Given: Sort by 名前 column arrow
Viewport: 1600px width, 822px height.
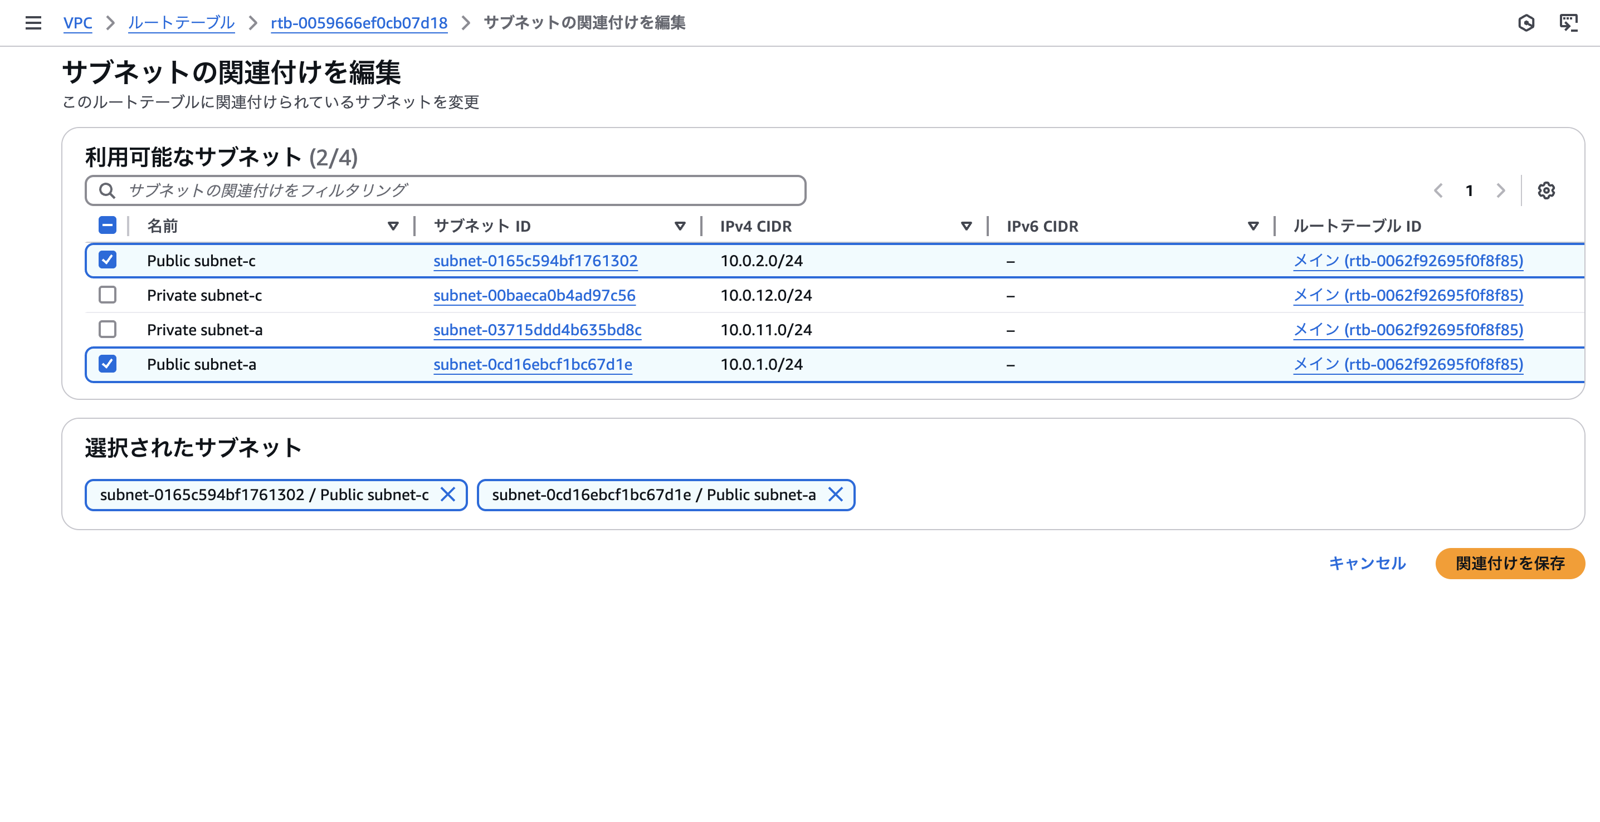Looking at the screenshot, I should click(x=393, y=226).
